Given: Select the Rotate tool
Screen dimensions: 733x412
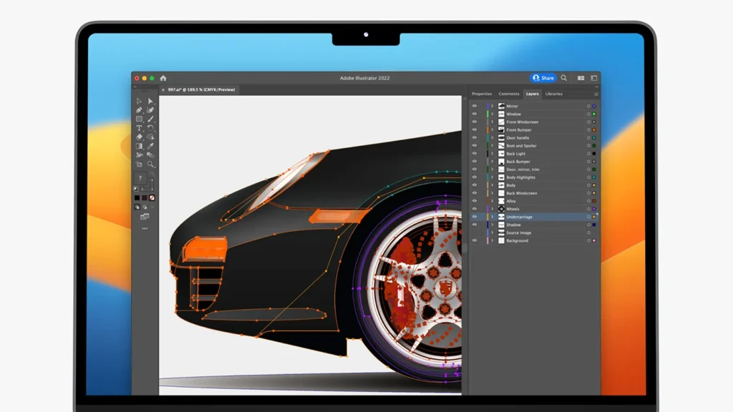Looking at the screenshot, I should click(x=152, y=127).
